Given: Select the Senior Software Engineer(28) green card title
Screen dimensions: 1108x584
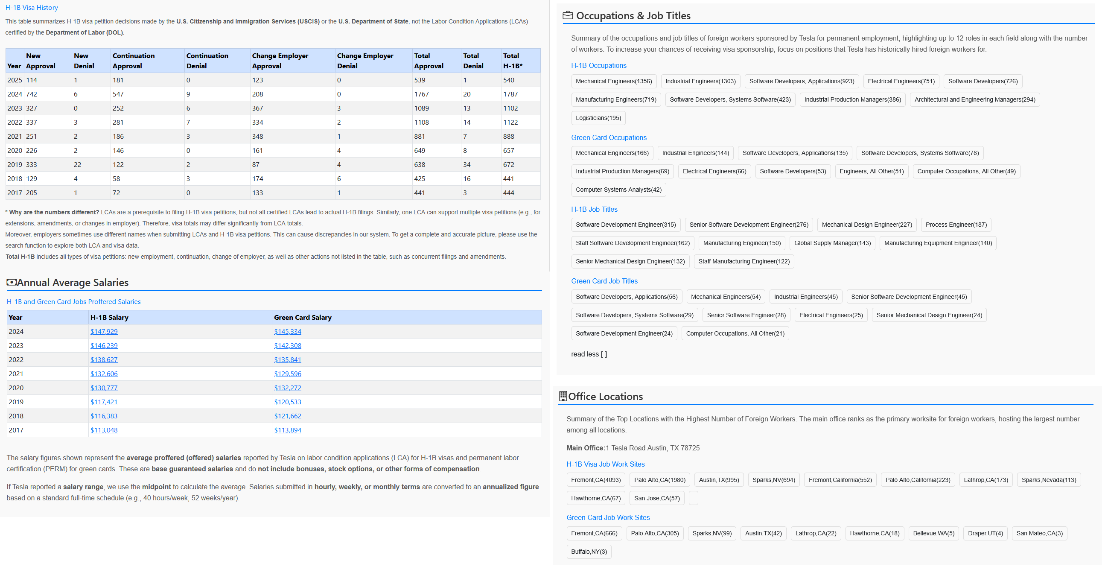Looking at the screenshot, I should 746,315.
